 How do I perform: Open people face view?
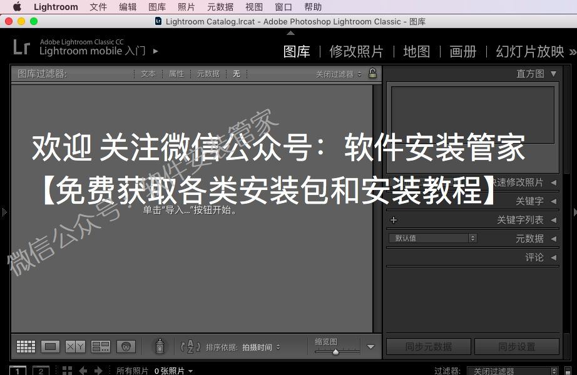coord(126,346)
